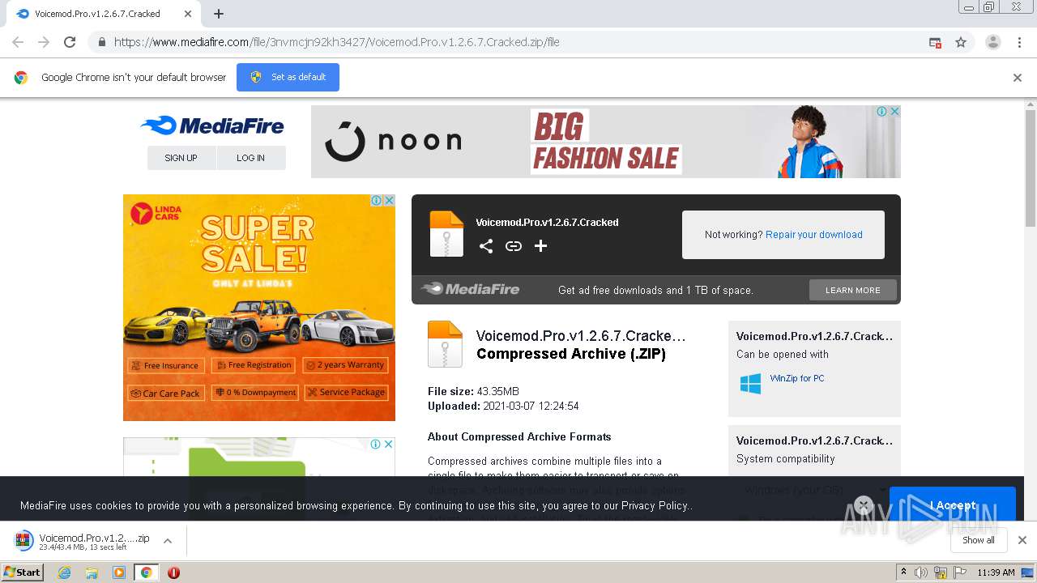Open the Chrome profile avatar
This screenshot has height=583, width=1037.
click(x=993, y=42)
